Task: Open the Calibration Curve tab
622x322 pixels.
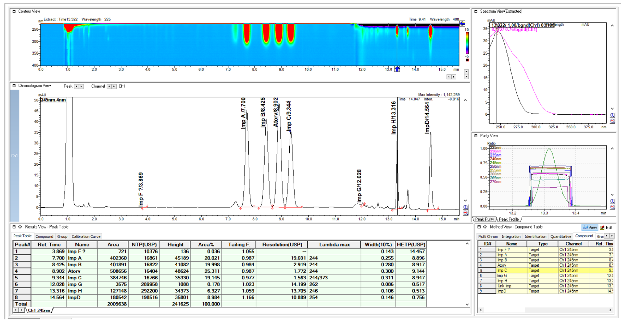Action: 86,236
